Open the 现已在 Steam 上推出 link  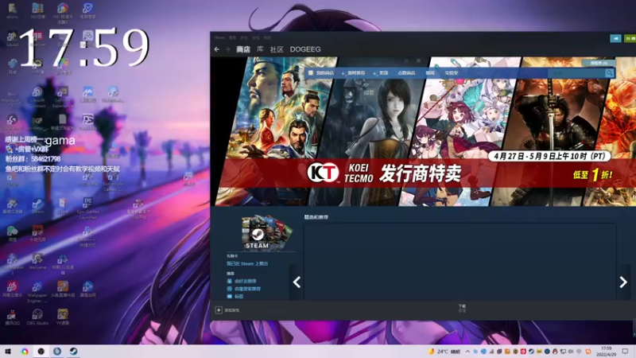[247, 264]
